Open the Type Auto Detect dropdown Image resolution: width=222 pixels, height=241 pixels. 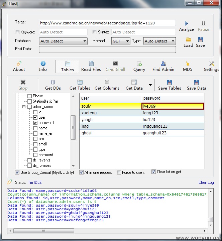pyautogui.click(x=159, y=41)
